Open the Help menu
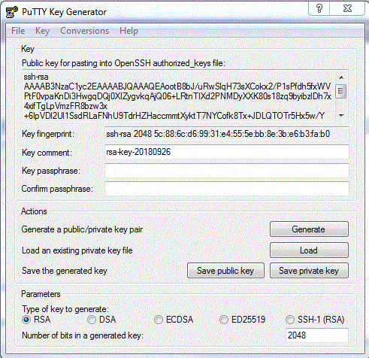The image size is (369, 358). (129, 31)
